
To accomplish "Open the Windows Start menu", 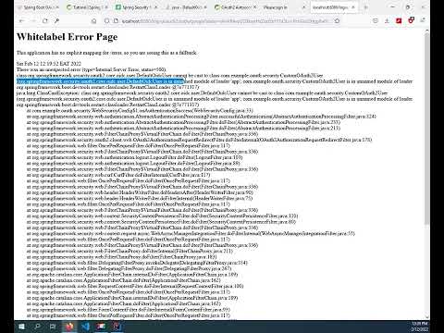I will pos(21,327).
